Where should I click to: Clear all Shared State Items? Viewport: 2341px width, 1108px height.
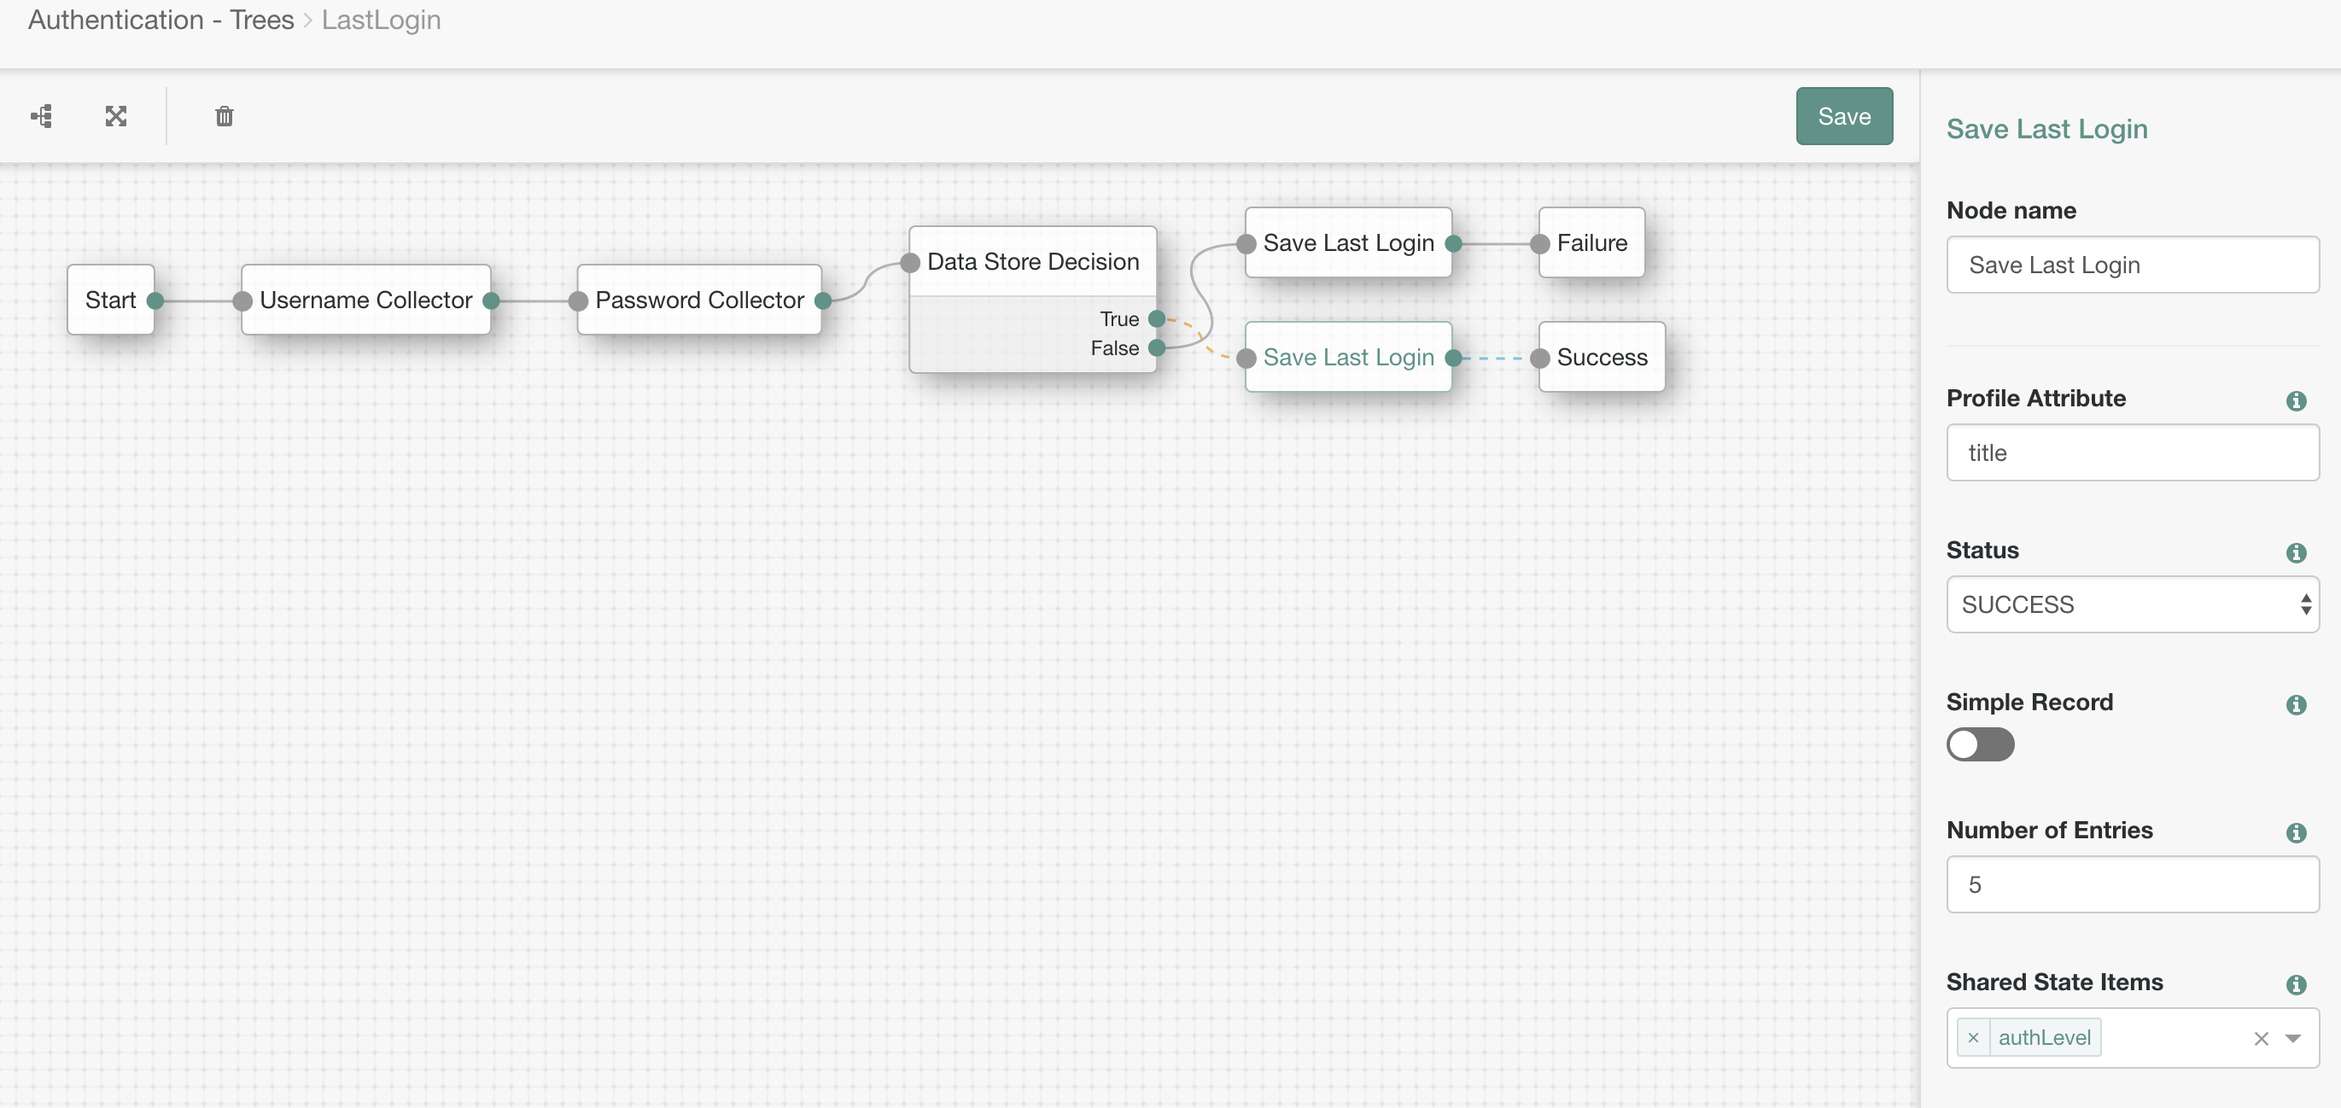click(x=2261, y=1038)
